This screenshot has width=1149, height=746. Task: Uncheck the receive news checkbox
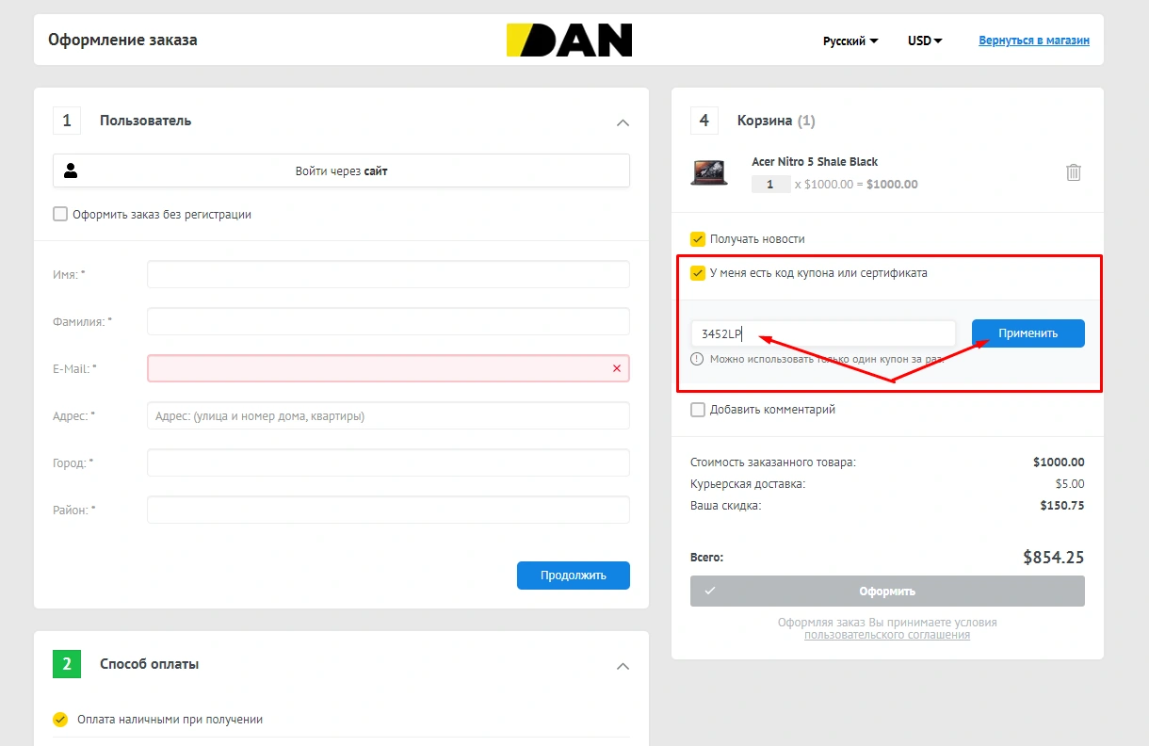click(x=698, y=239)
